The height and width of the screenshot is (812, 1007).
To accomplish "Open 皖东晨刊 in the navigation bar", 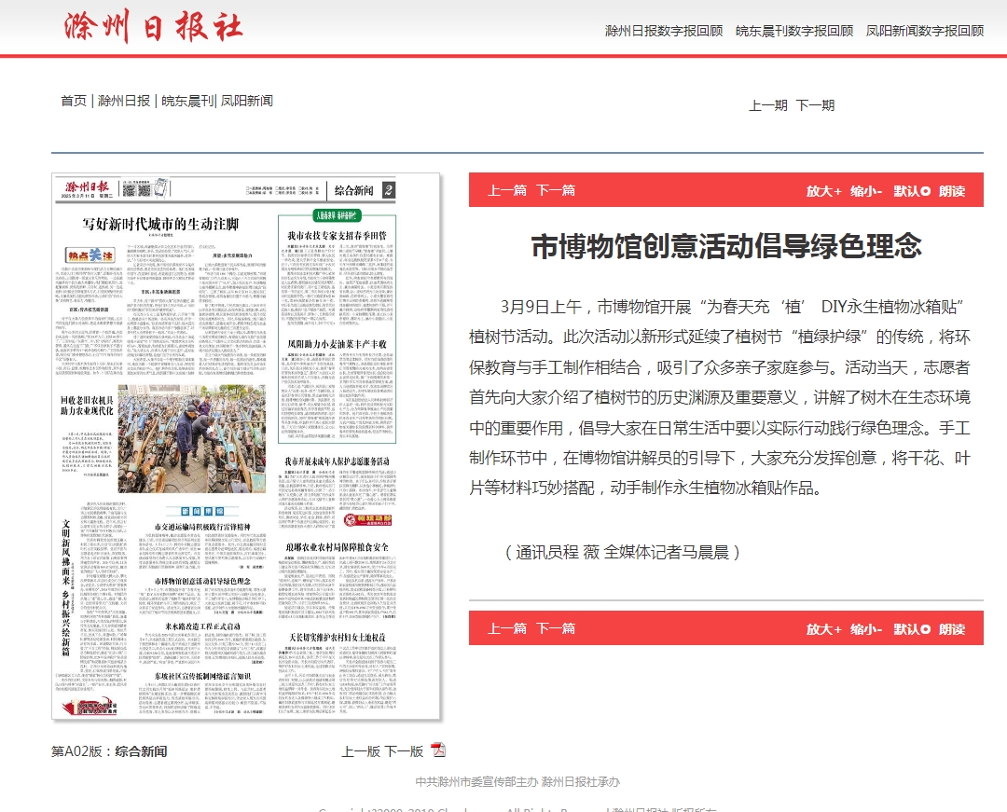I will [x=187, y=101].
